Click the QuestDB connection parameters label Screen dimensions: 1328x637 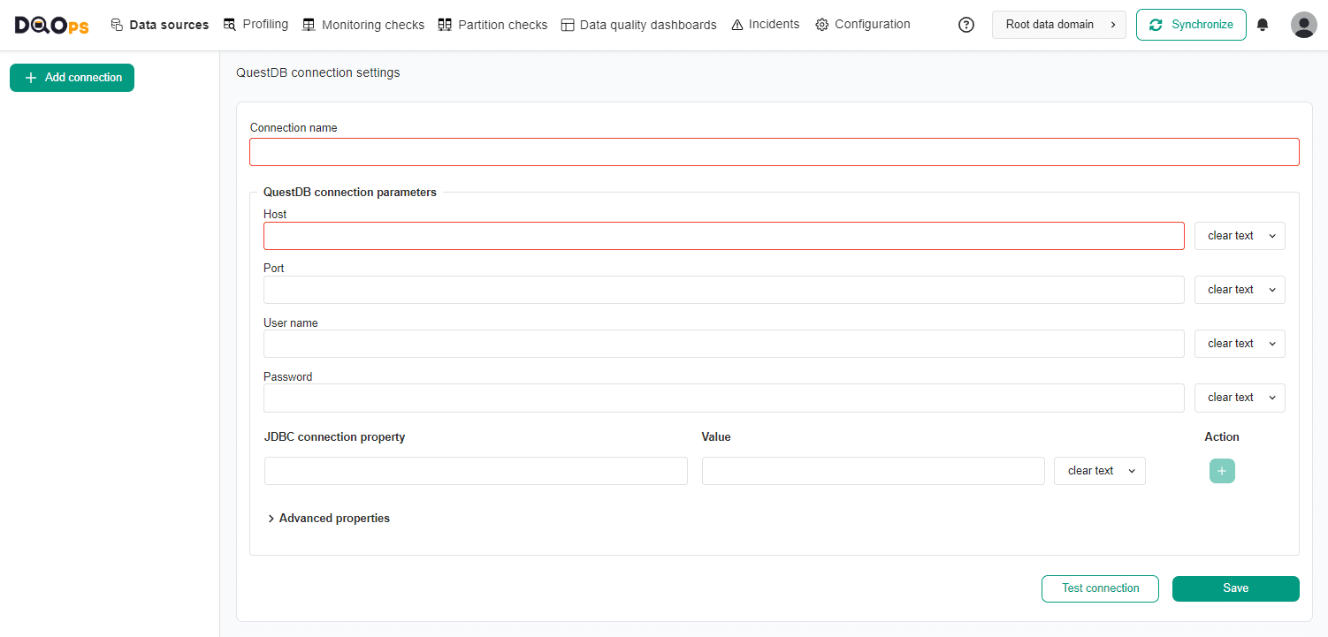pos(350,193)
